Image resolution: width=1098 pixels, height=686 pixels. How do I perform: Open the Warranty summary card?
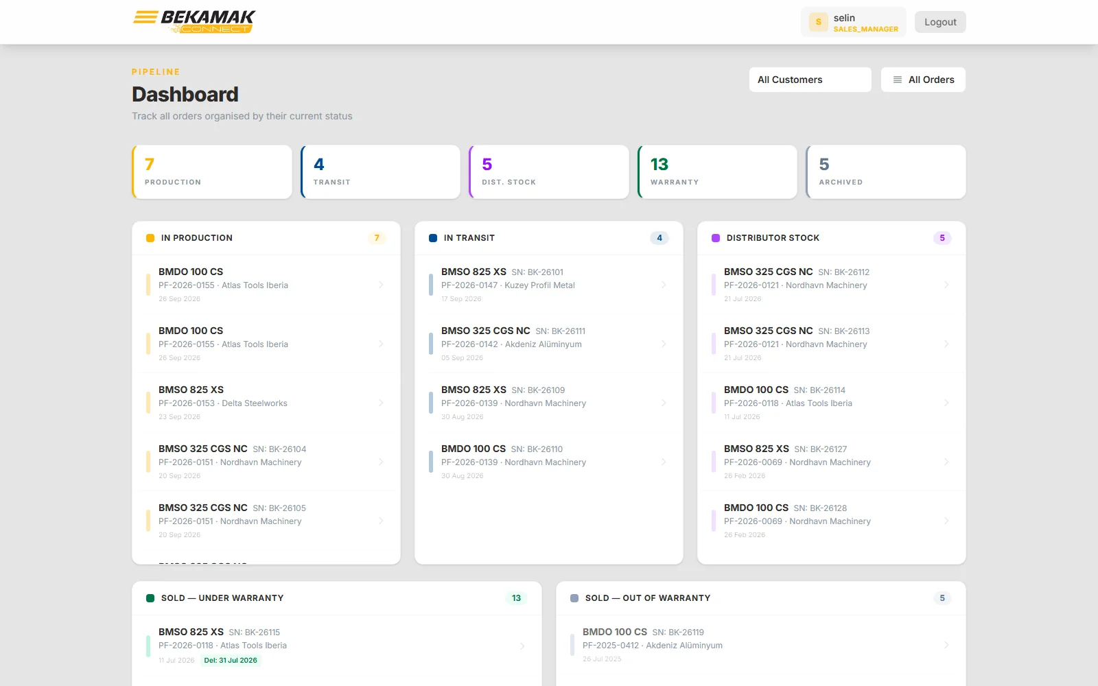tap(717, 172)
